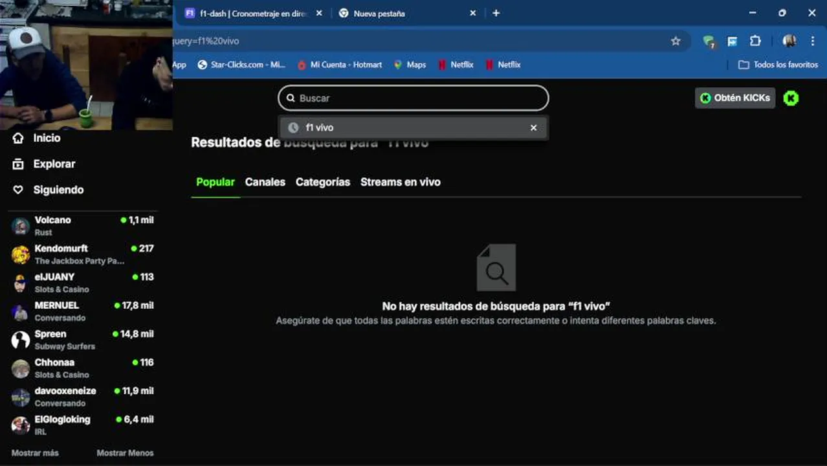Open the Siguiendo section
The image size is (827, 466).
(x=58, y=190)
